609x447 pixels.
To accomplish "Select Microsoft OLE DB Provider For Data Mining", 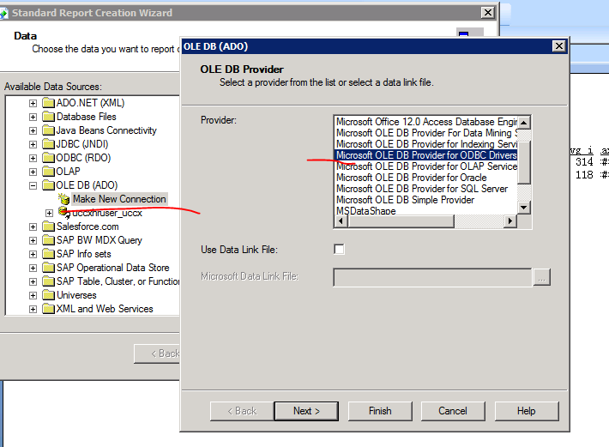I will click(426, 133).
